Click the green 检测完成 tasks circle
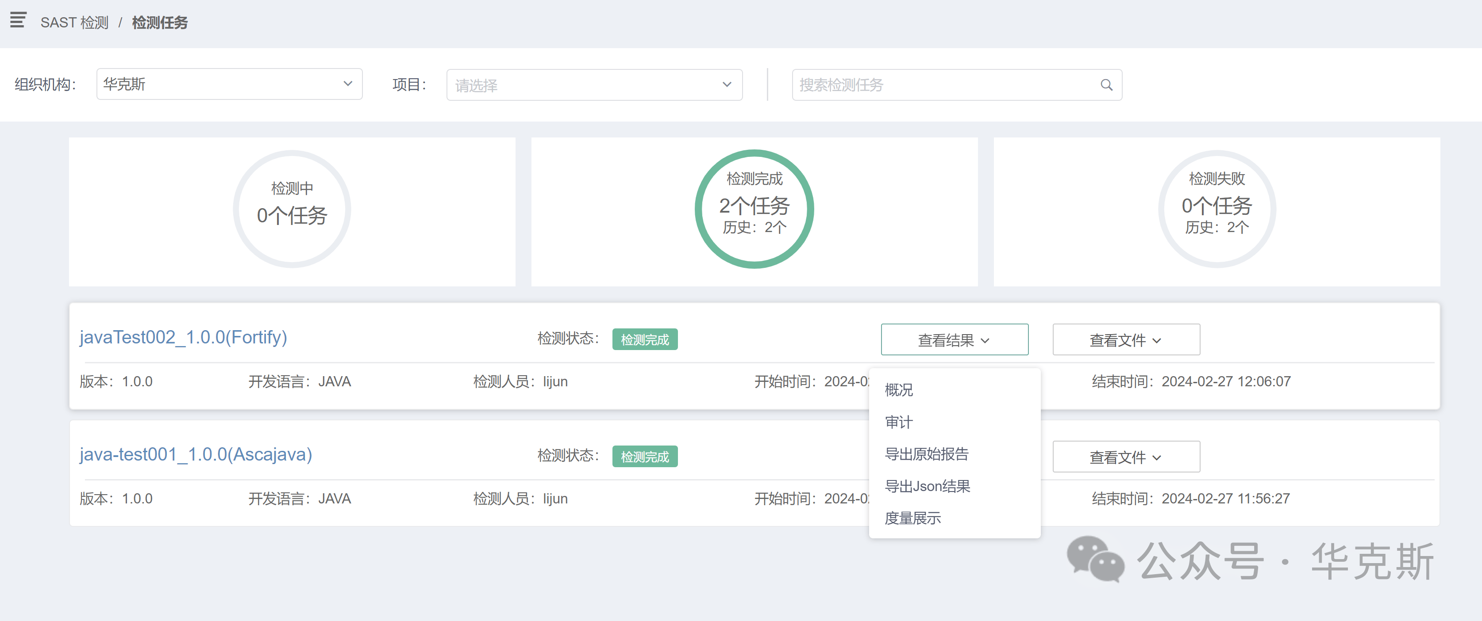This screenshot has height=621, width=1482. (755, 209)
